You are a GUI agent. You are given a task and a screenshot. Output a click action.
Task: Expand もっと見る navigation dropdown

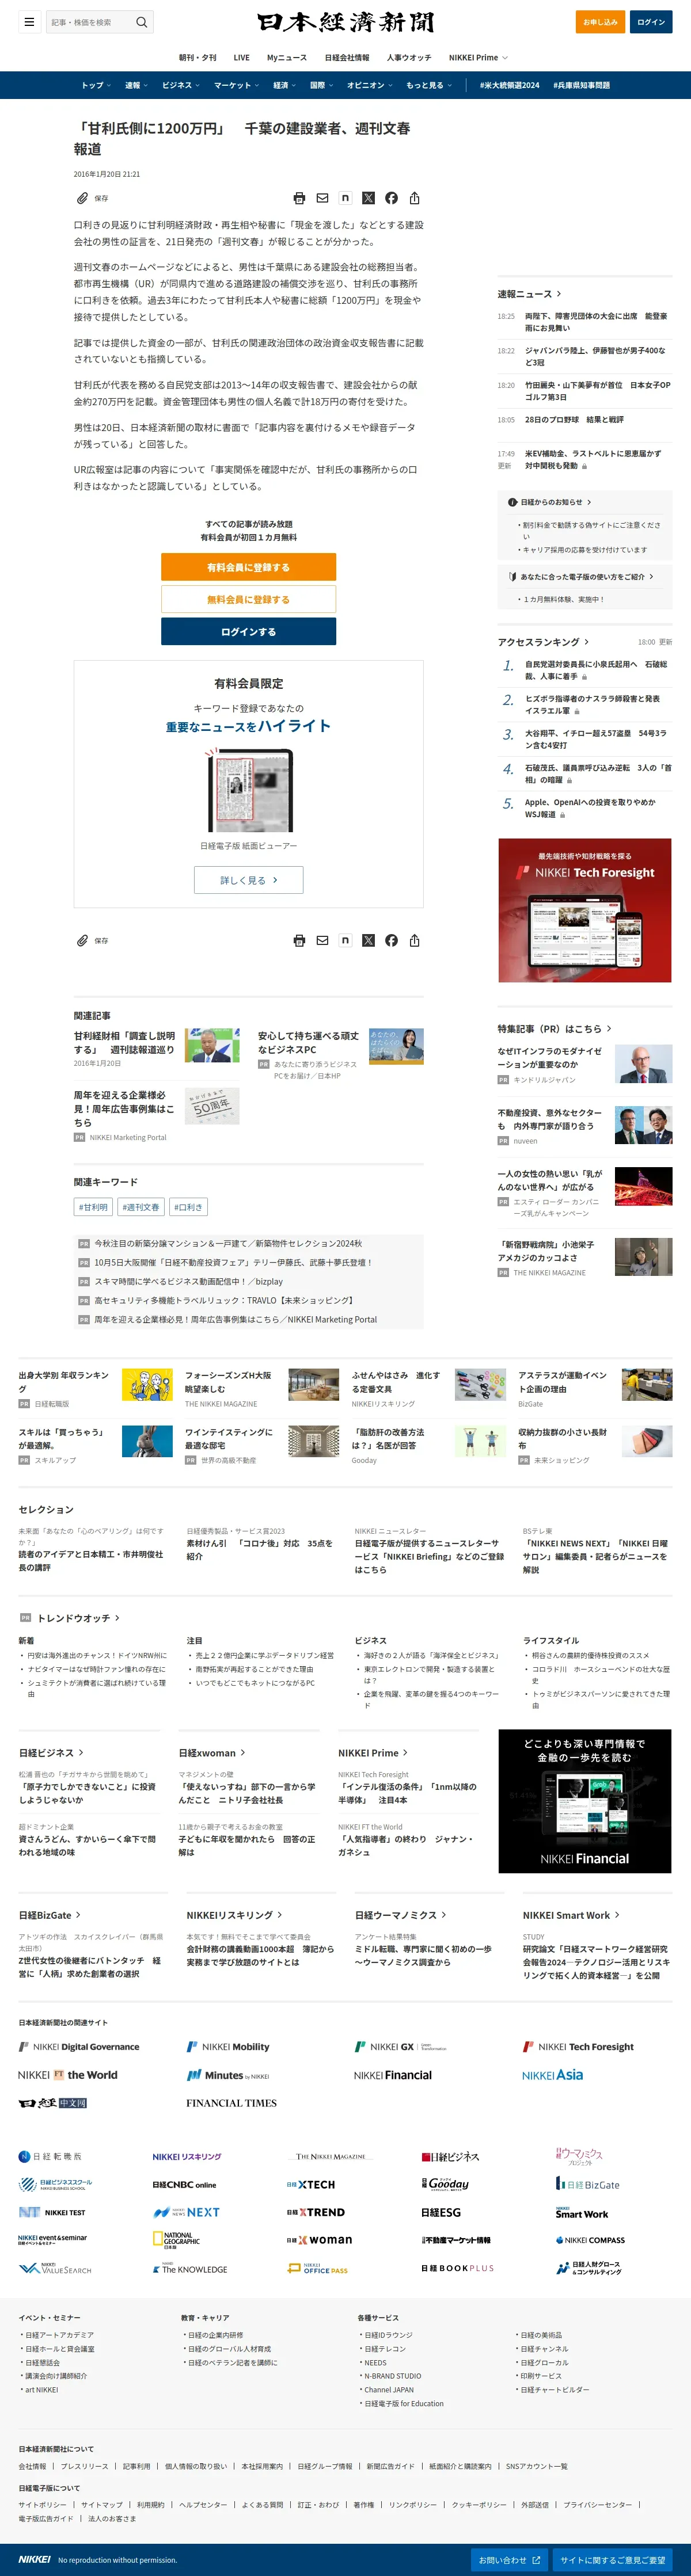[x=429, y=85]
